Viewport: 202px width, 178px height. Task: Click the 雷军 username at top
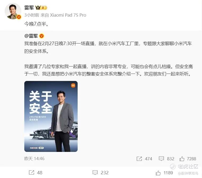coord(29,8)
